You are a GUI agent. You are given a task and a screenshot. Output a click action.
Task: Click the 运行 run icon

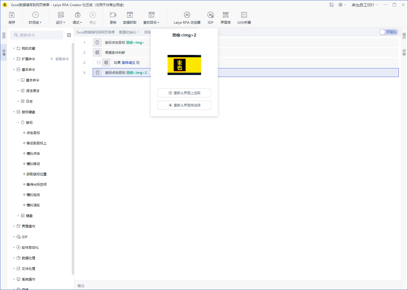pyautogui.click(x=61, y=15)
